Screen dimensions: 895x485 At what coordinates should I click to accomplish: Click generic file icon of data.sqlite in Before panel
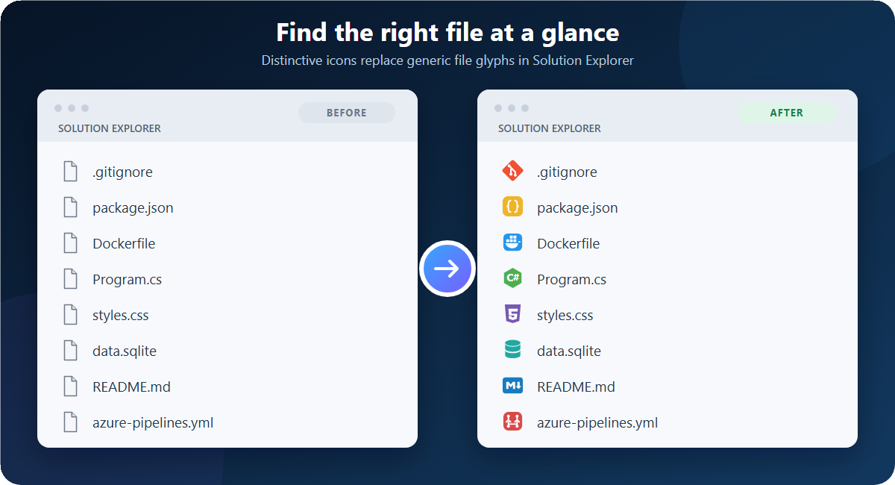point(70,351)
